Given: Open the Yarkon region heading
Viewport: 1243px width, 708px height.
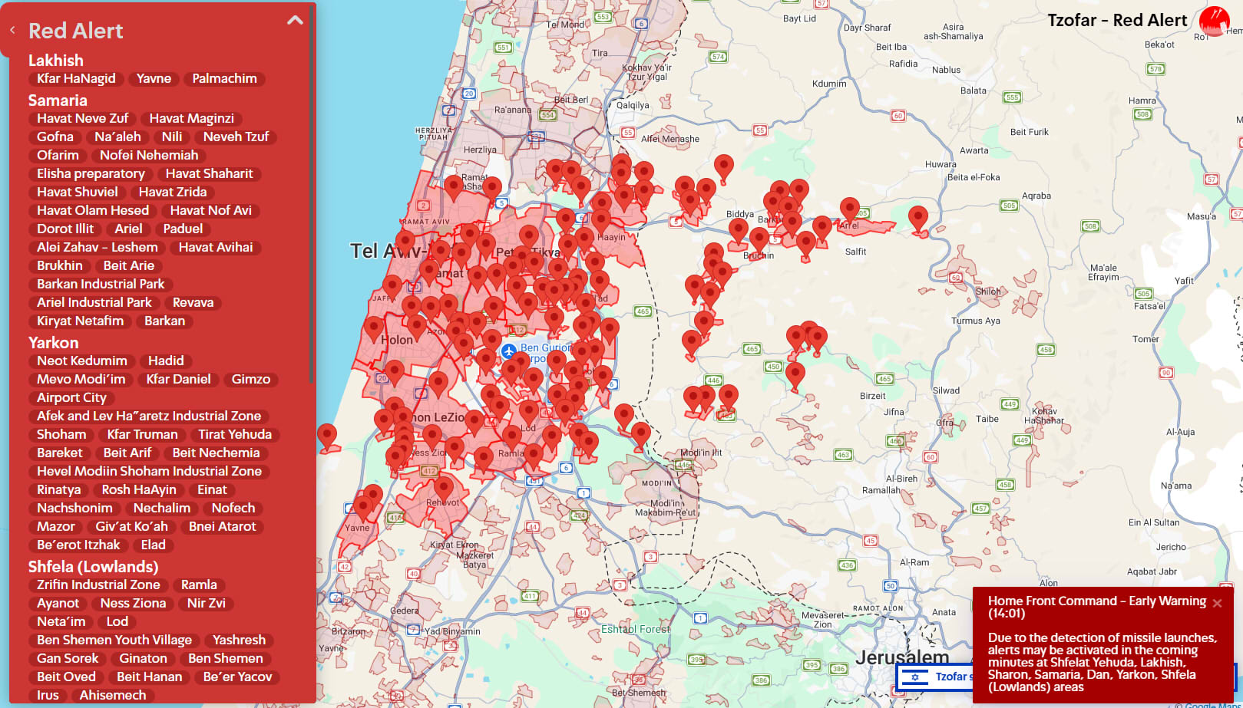Looking at the screenshot, I should 53,343.
